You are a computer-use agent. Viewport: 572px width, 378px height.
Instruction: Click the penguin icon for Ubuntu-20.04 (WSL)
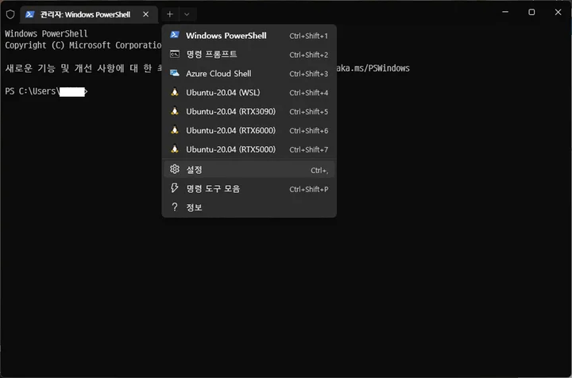[175, 92]
